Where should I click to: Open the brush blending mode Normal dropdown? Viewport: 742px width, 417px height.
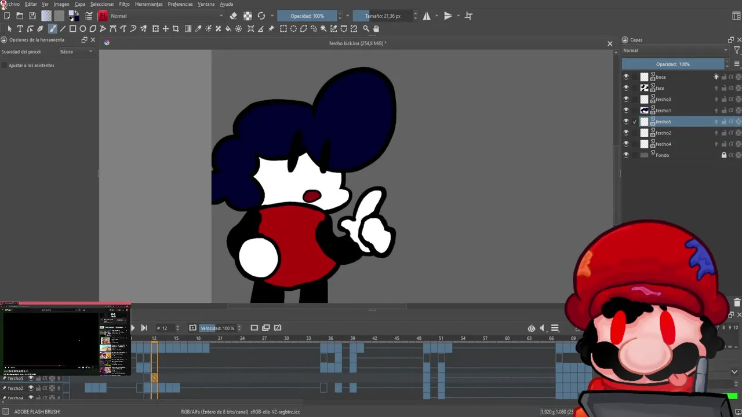click(167, 16)
